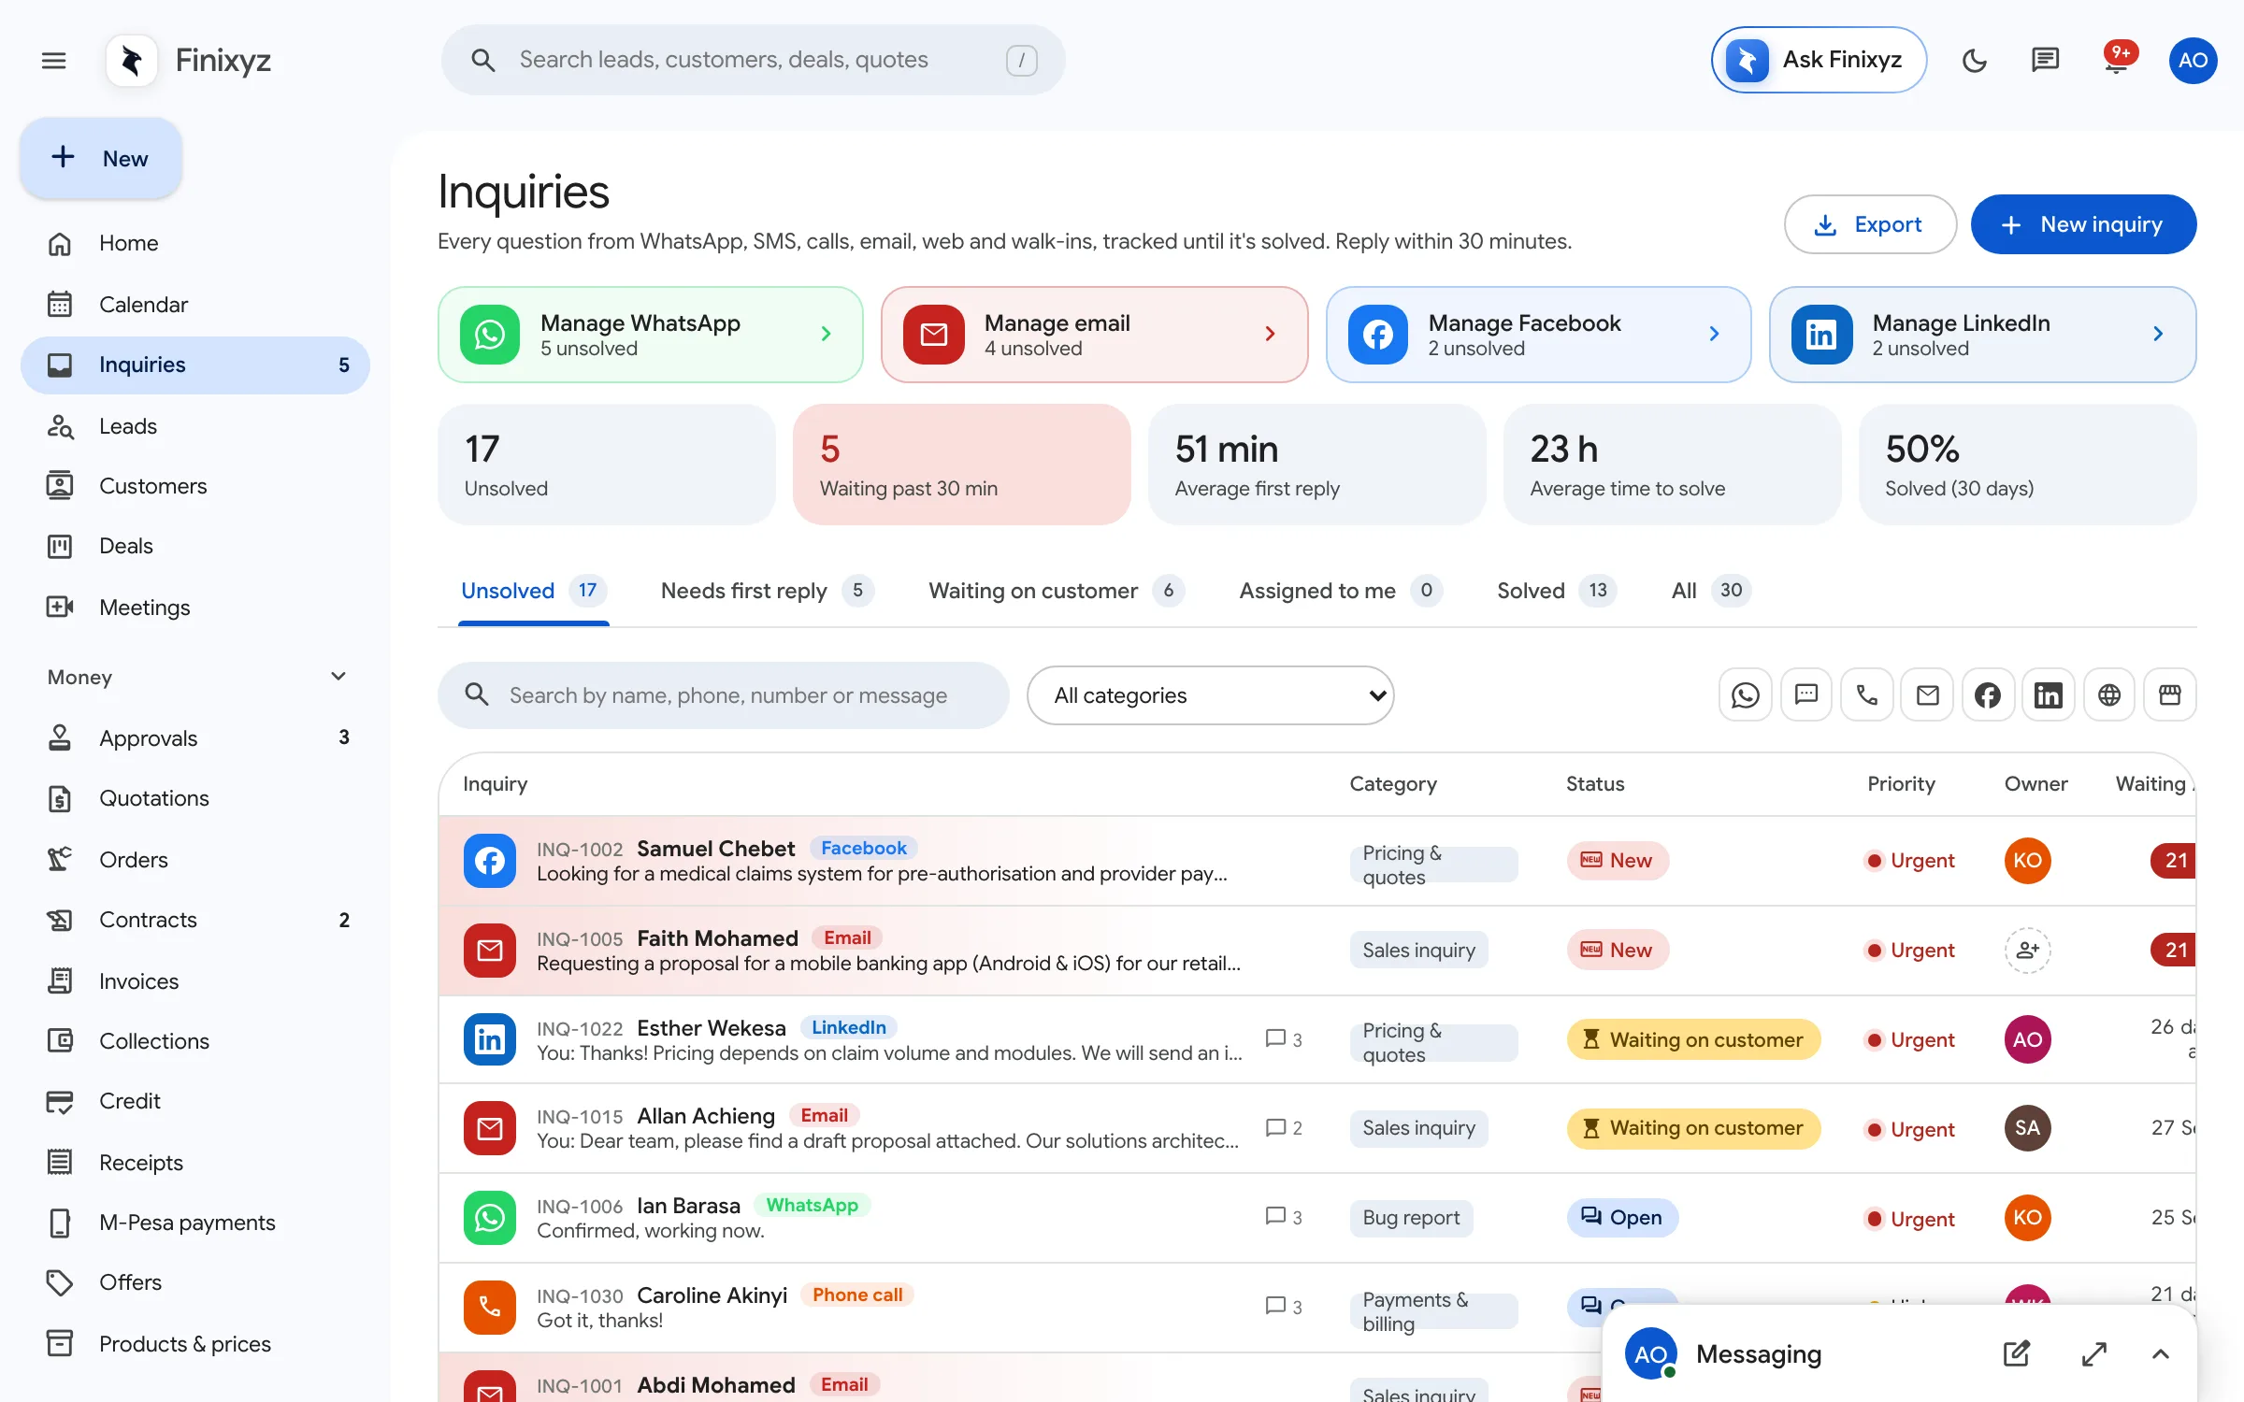This screenshot has width=2244, height=1402.
Task: Filter inquiries by walk-in store icon
Action: tap(2170, 695)
